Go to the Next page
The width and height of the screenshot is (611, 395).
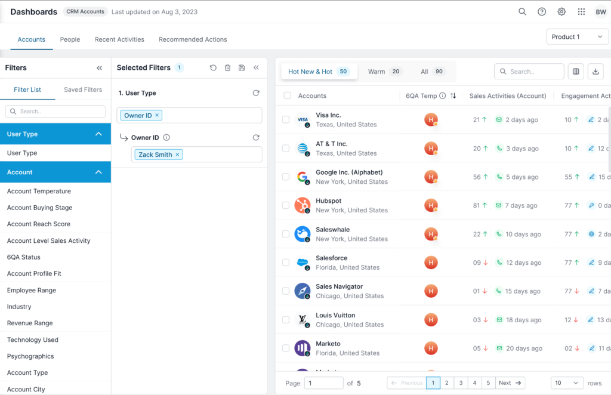pyautogui.click(x=510, y=383)
